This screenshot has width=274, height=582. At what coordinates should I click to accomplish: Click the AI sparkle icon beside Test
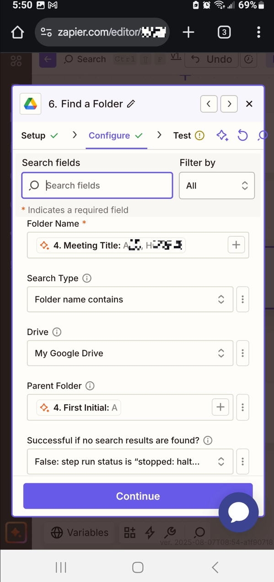tap(222, 135)
